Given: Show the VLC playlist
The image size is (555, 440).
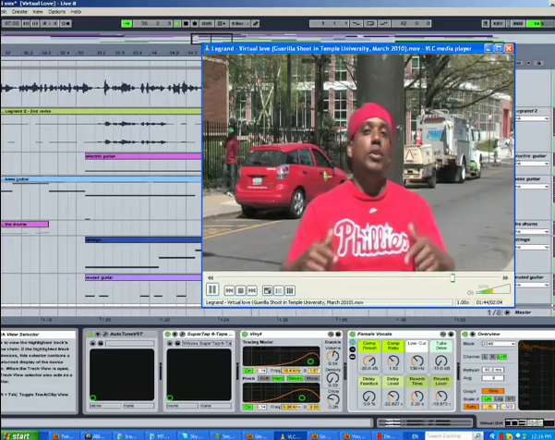Looking at the screenshot, I should click(279, 290).
